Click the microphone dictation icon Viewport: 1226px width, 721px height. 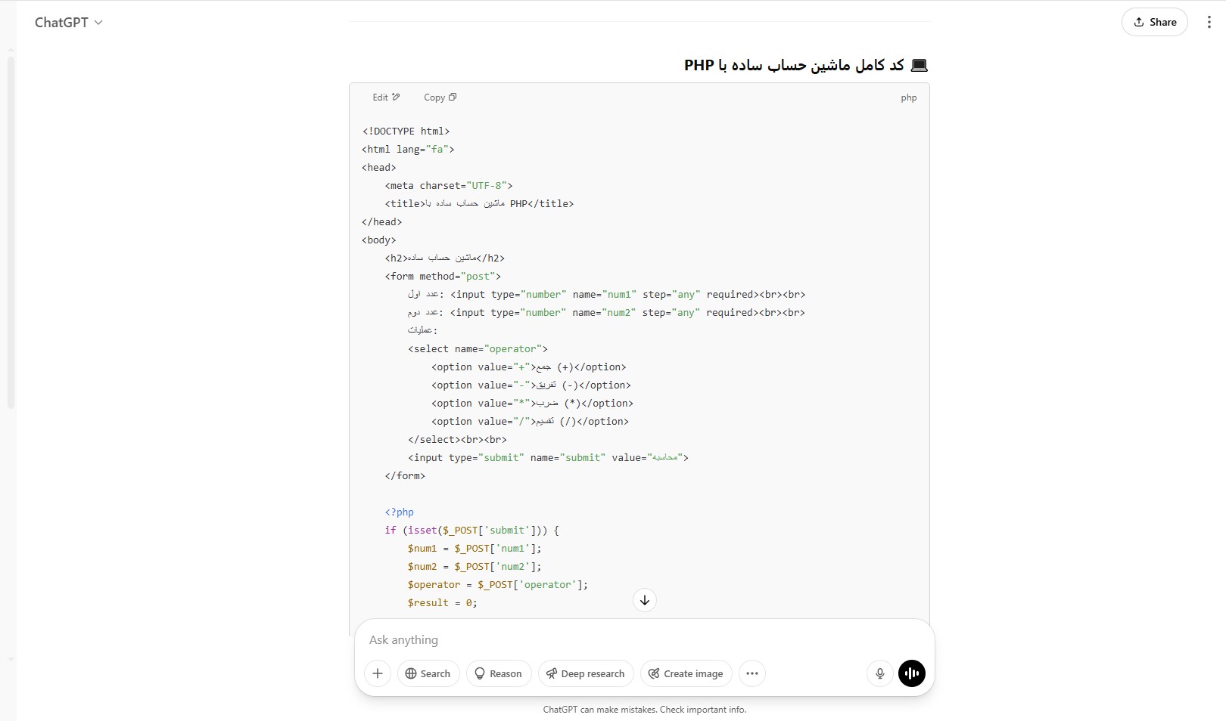(879, 673)
